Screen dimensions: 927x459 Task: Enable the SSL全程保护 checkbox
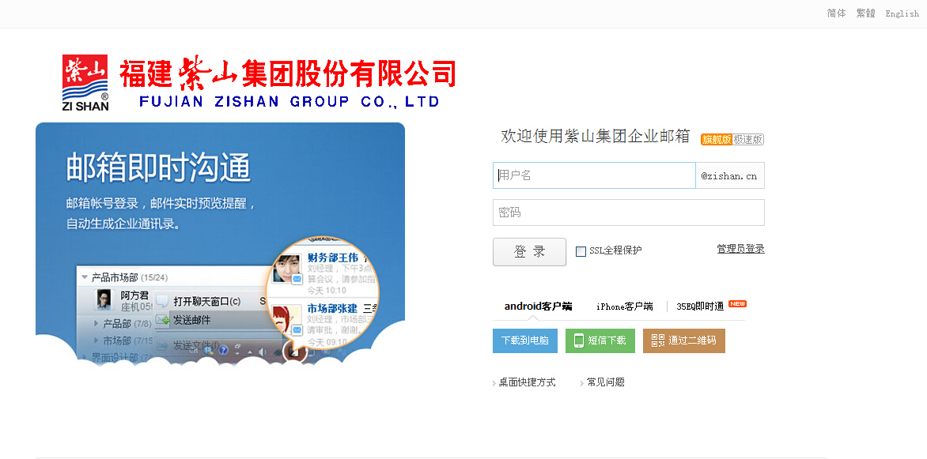coord(581,251)
